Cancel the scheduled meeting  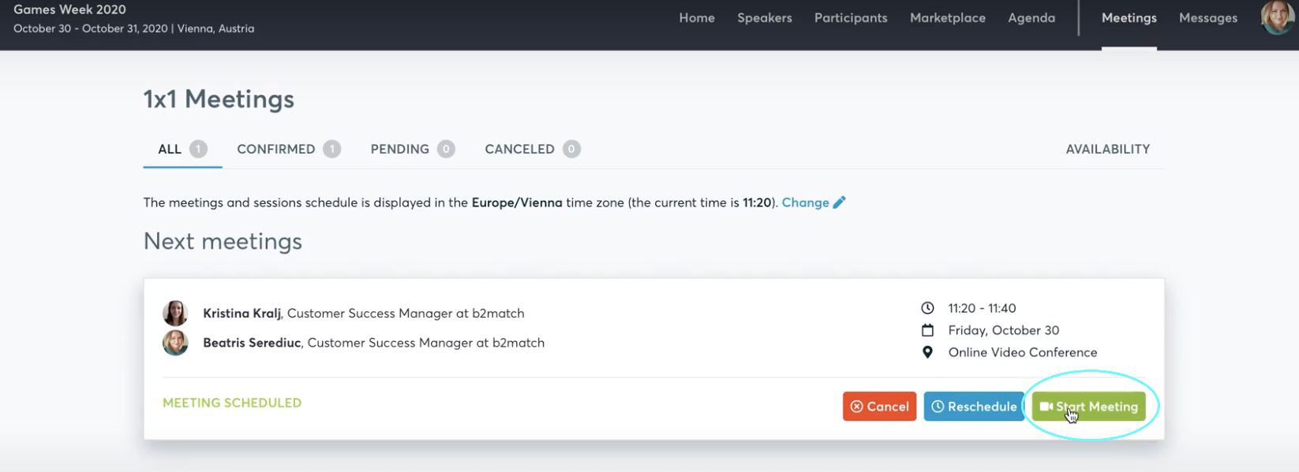coord(879,407)
